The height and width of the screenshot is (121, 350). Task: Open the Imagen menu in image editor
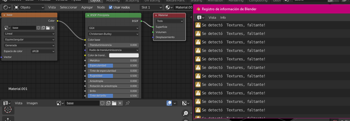[x=32, y=103]
